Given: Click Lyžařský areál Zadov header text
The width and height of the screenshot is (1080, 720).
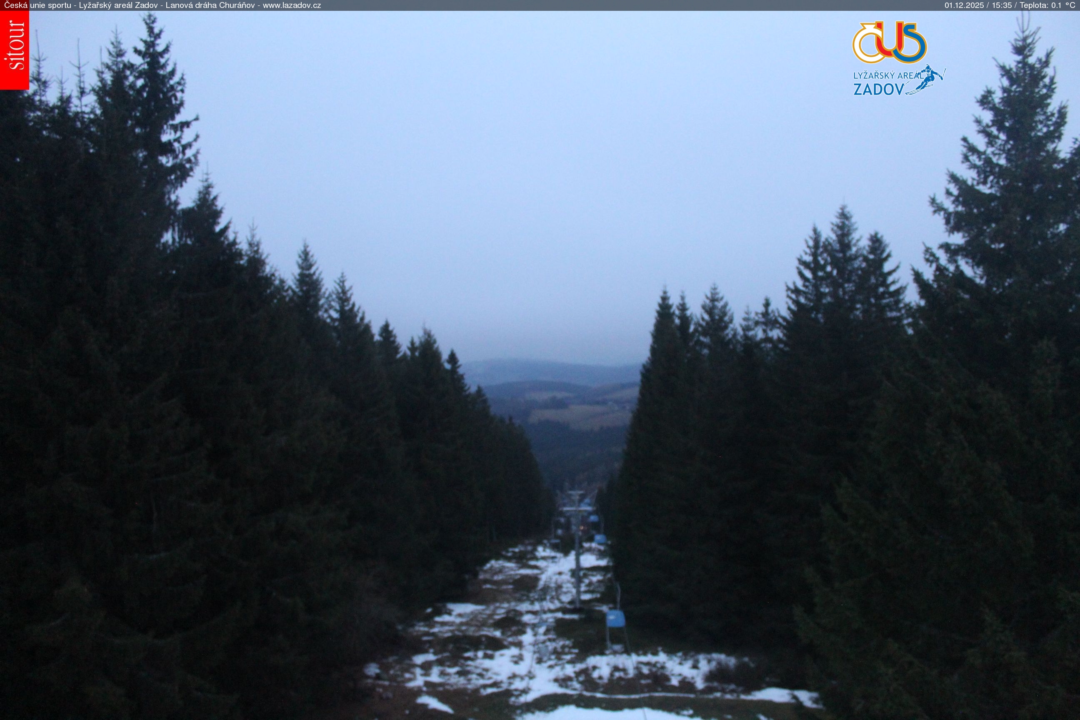Looking at the screenshot, I should (118, 5).
